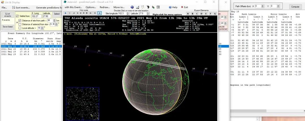The width and height of the screenshot is (305, 121).
Task: Click the Select button
Action: (57, 14)
